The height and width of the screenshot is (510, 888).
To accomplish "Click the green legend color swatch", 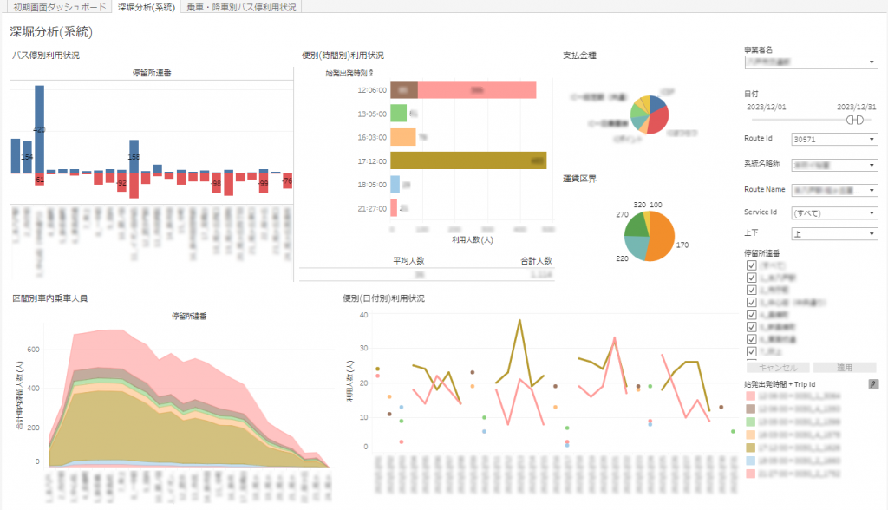I will coord(750,422).
